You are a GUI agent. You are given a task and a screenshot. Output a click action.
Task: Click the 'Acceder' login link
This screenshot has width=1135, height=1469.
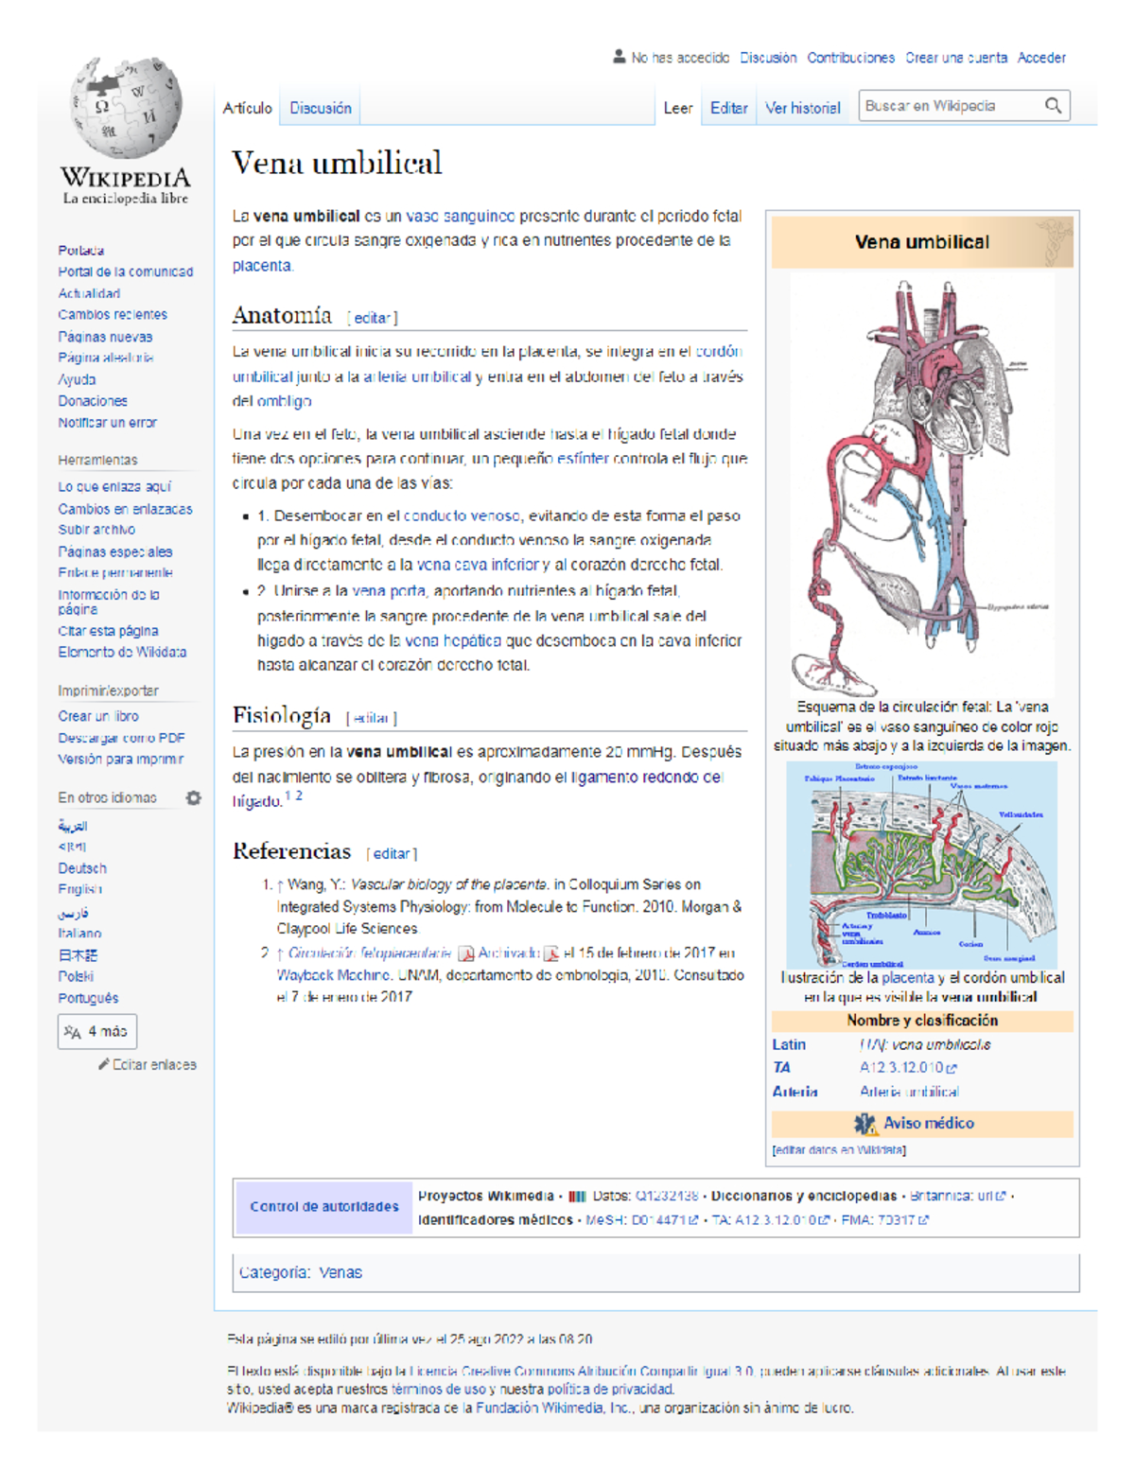(1041, 58)
